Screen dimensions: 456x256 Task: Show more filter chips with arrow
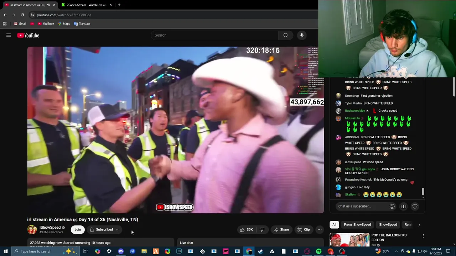pos(419,225)
